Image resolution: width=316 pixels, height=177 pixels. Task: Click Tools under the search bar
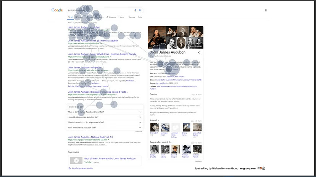[x=140, y=17]
